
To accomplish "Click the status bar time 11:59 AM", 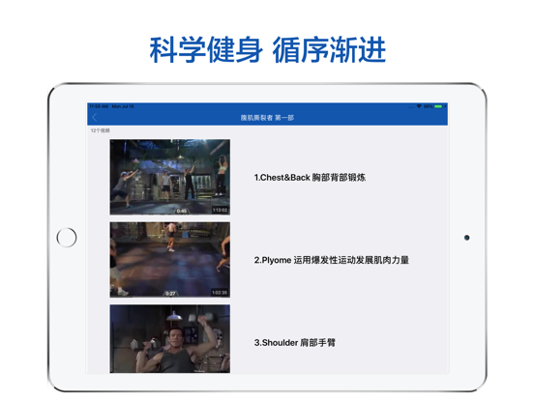I will coord(99,106).
